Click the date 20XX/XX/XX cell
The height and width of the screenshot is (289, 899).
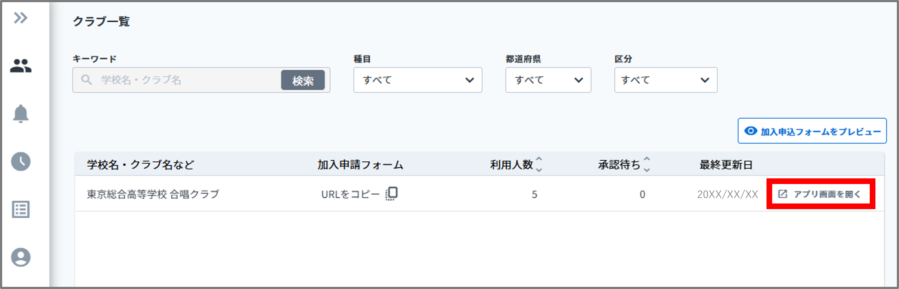727,194
